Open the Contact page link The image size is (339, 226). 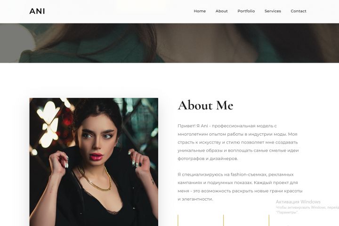tap(299, 11)
